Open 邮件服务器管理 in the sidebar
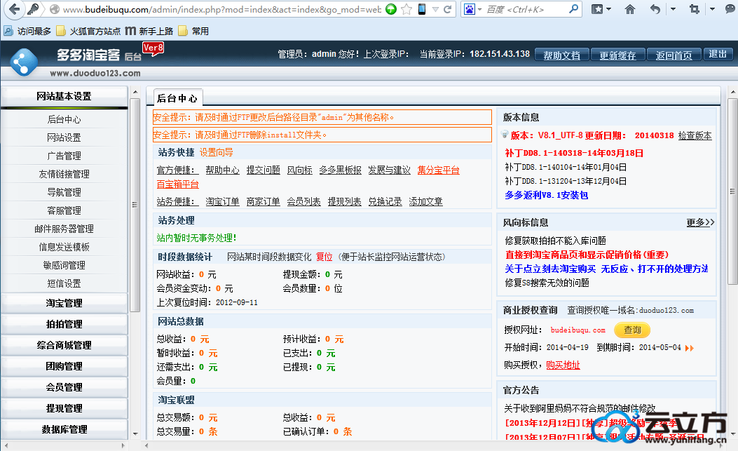738x451 pixels. (64, 229)
